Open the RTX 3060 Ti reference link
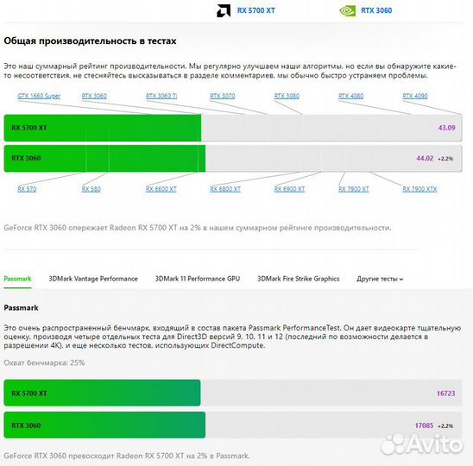Viewport: 473px width, 466px height. pos(161,96)
